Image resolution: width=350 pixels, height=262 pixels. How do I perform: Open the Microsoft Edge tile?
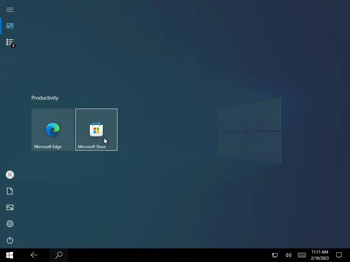click(52, 130)
